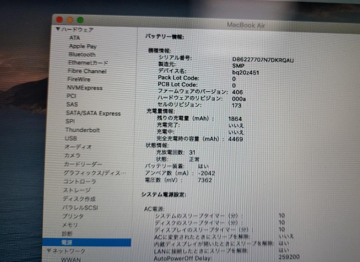Click the voltage value 7362

(x=205, y=180)
